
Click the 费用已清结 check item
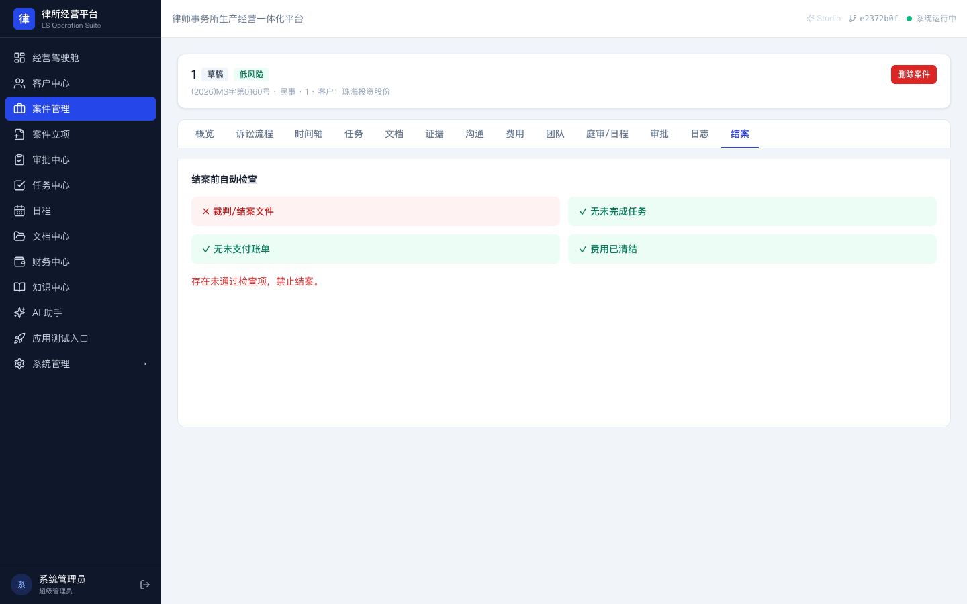tap(752, 249)
